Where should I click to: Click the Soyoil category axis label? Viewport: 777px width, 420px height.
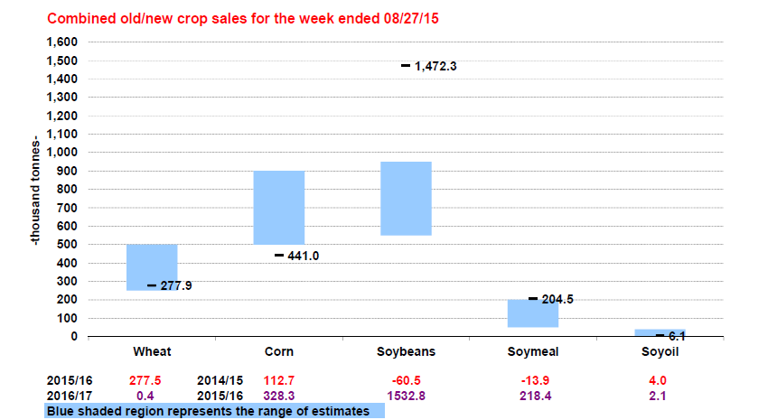click(x=660, y=352)
